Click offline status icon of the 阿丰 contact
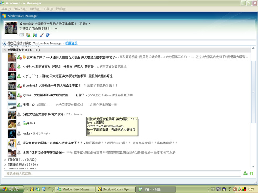258x193 pixels. 19,124
